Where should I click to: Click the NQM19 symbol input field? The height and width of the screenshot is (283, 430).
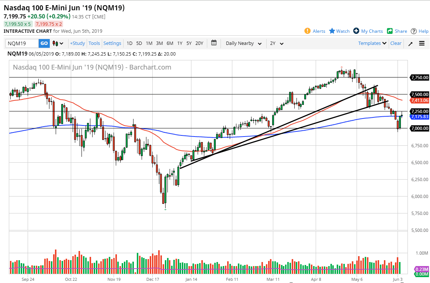[22, 43]
